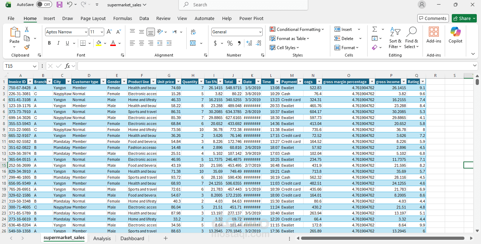Pick the red Font Color swatch
Screen dimensions: 481x244
point(113,43)
